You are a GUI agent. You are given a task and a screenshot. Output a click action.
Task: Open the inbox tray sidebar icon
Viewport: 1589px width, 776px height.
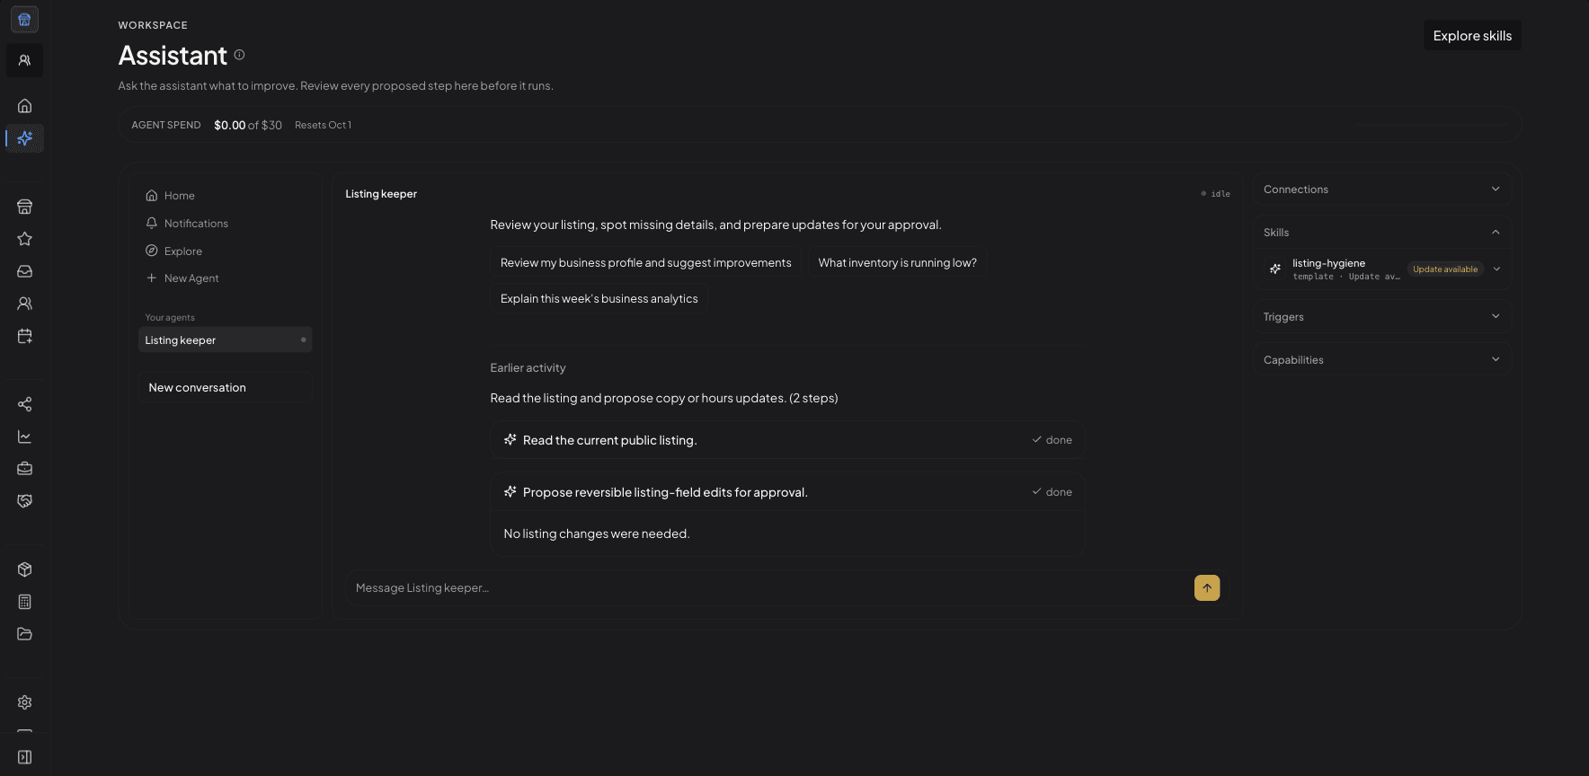click(24, 271)
